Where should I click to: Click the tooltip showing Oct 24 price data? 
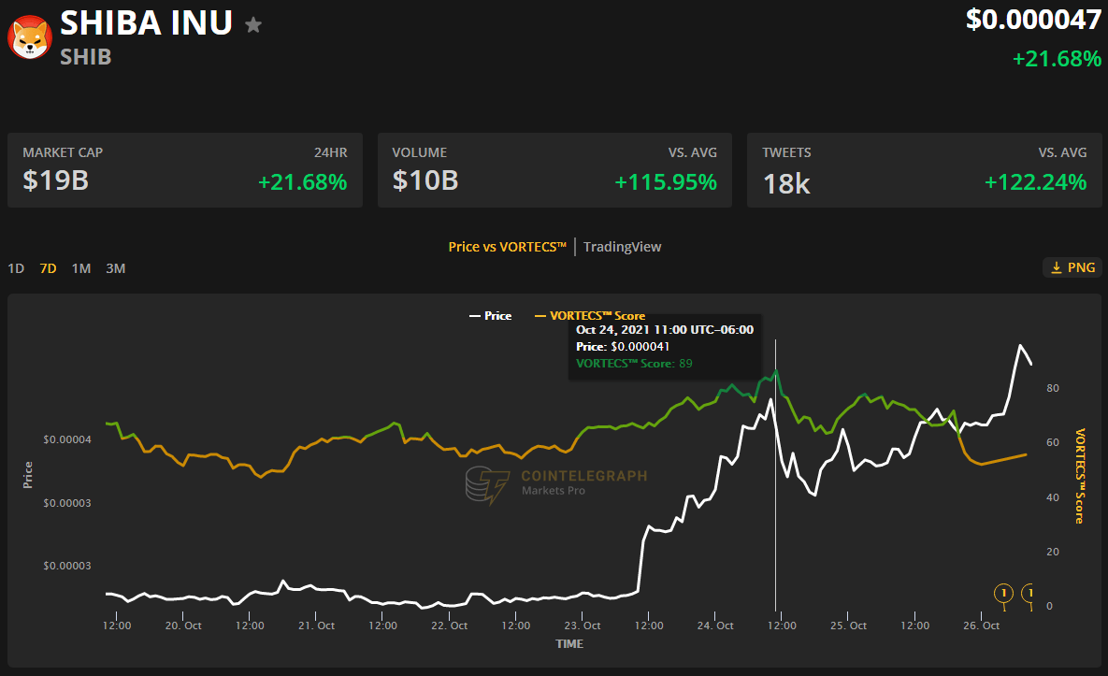665,346
